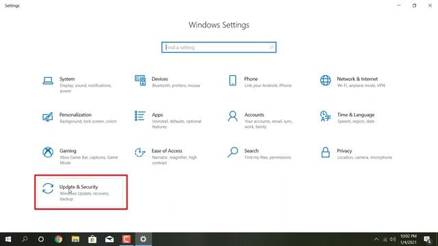Click 'Speech, region, date' description
This screenshot has height=246, width=438.
[356, 122]
